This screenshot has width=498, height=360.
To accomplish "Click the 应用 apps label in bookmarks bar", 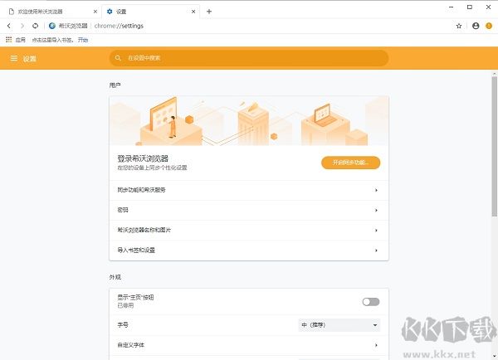I will 20,40.
